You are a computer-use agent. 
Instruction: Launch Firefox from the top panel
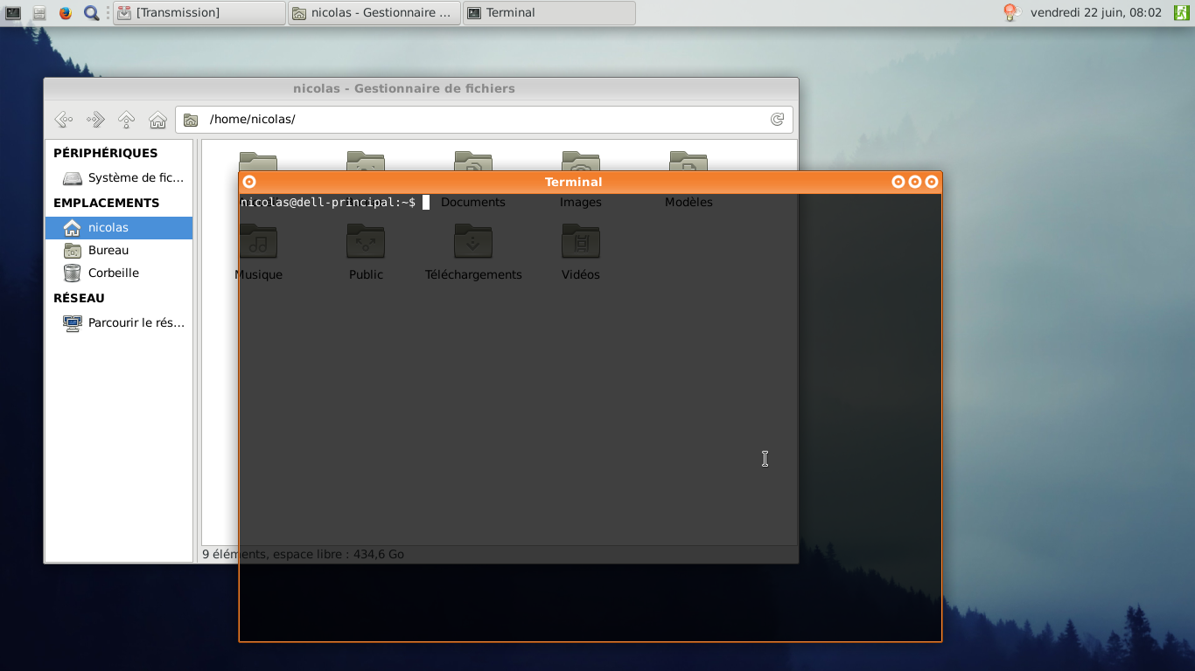tap(65, 12)
